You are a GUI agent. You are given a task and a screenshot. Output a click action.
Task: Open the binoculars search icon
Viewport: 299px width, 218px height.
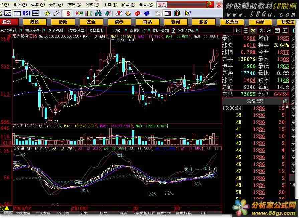[x=98, y=13]
